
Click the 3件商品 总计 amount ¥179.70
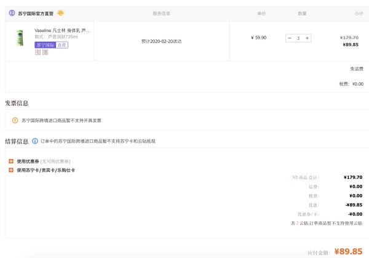click(x=353, y=178)
